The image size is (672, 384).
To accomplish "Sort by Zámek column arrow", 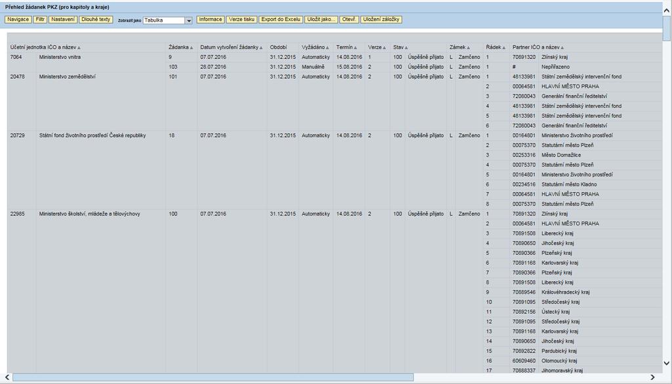I will [x=469, y=48].
